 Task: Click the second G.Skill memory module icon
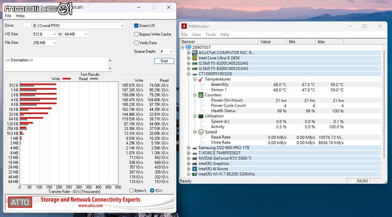[194, 68]
